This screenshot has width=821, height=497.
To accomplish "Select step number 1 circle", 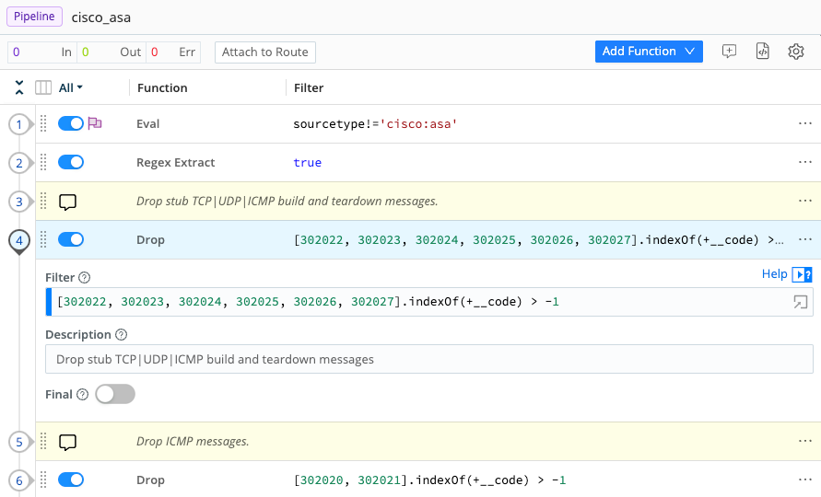I will [x=19, y=124].
